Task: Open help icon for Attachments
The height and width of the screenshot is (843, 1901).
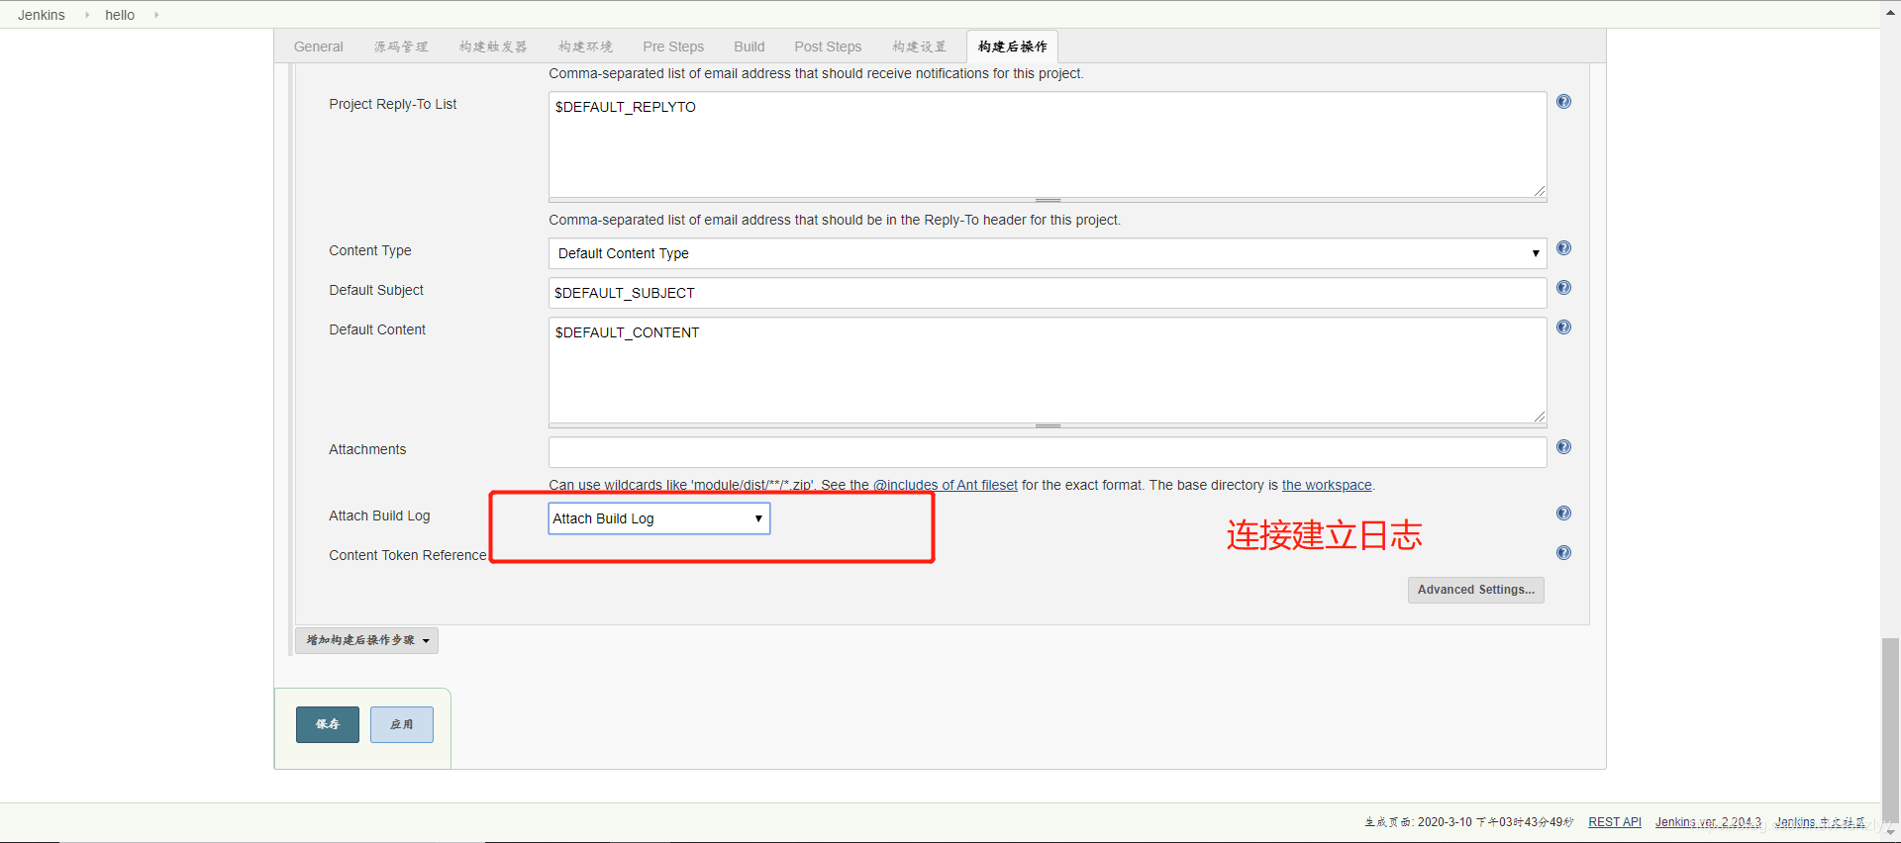Action: point(1563,447)
